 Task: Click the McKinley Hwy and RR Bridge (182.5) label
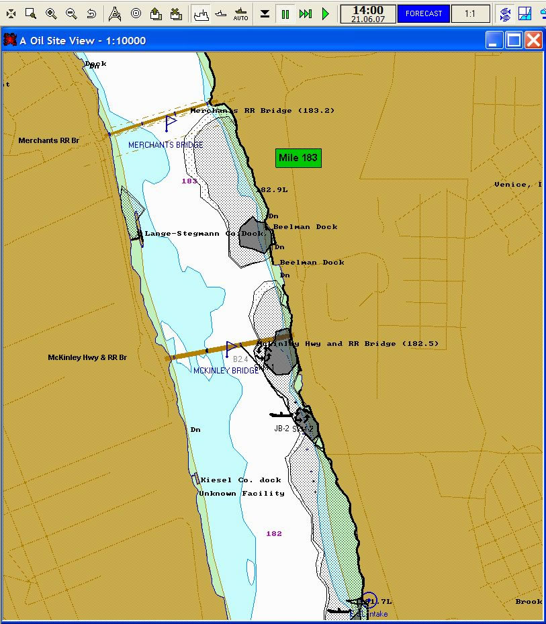click(348, 343)
